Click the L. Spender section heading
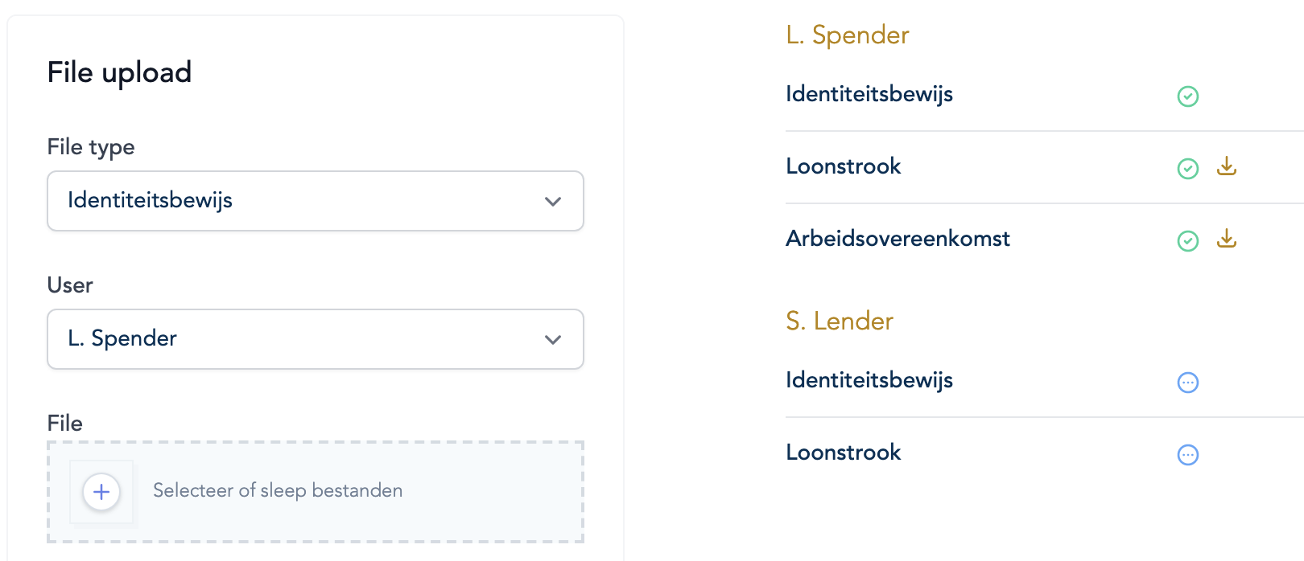This screenshot has height=561, width=1304. [x=848, y=35]
